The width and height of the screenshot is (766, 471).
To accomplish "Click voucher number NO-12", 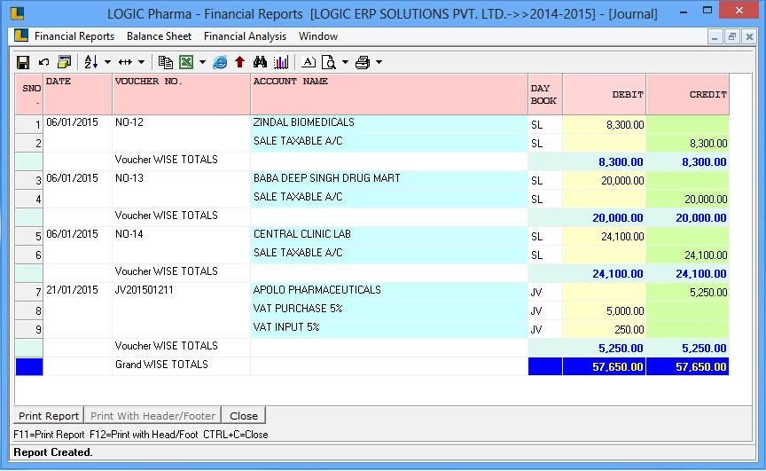I will tap(129, 122).
